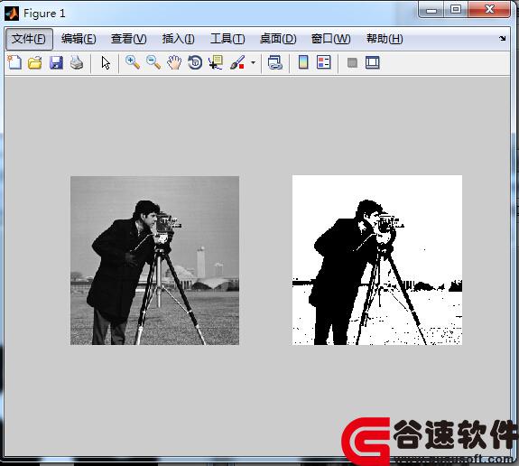Open the 桌面(D) menu
The image size is (519, 466).
click(x=278, y=39)
